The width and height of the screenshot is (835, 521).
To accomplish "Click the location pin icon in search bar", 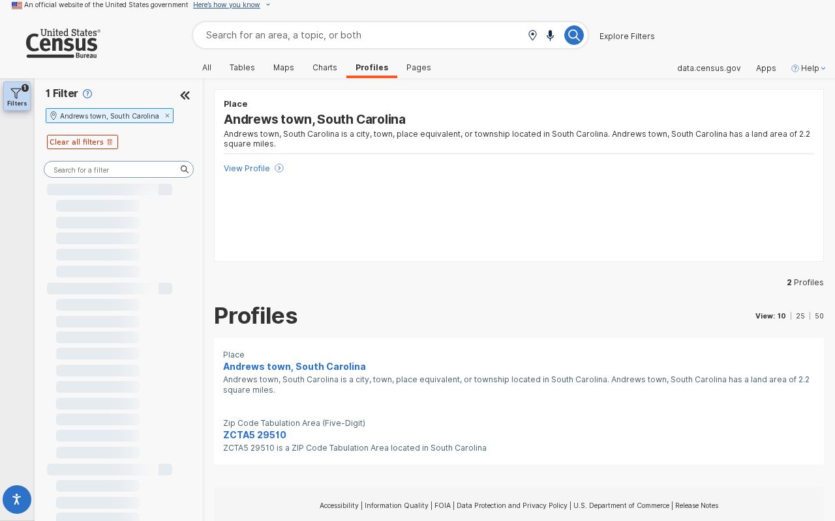I will 532,35.
